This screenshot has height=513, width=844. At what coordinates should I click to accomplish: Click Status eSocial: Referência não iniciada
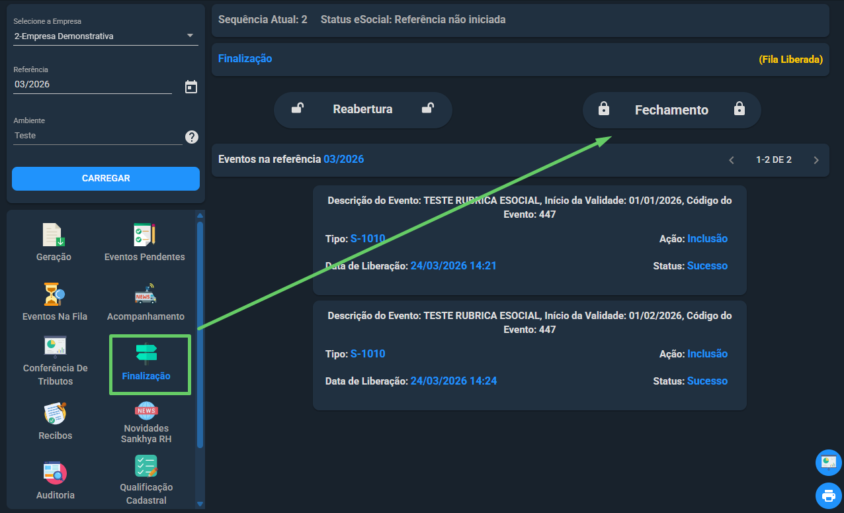tap(413, 20)
